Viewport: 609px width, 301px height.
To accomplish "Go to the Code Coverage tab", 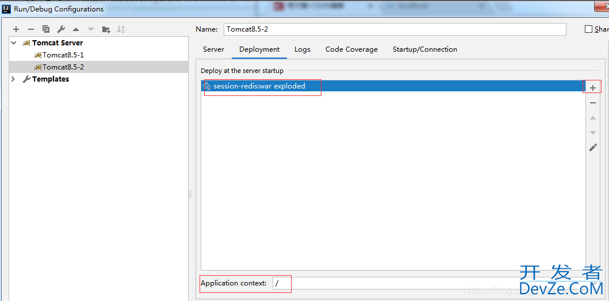I will (351, 49).
